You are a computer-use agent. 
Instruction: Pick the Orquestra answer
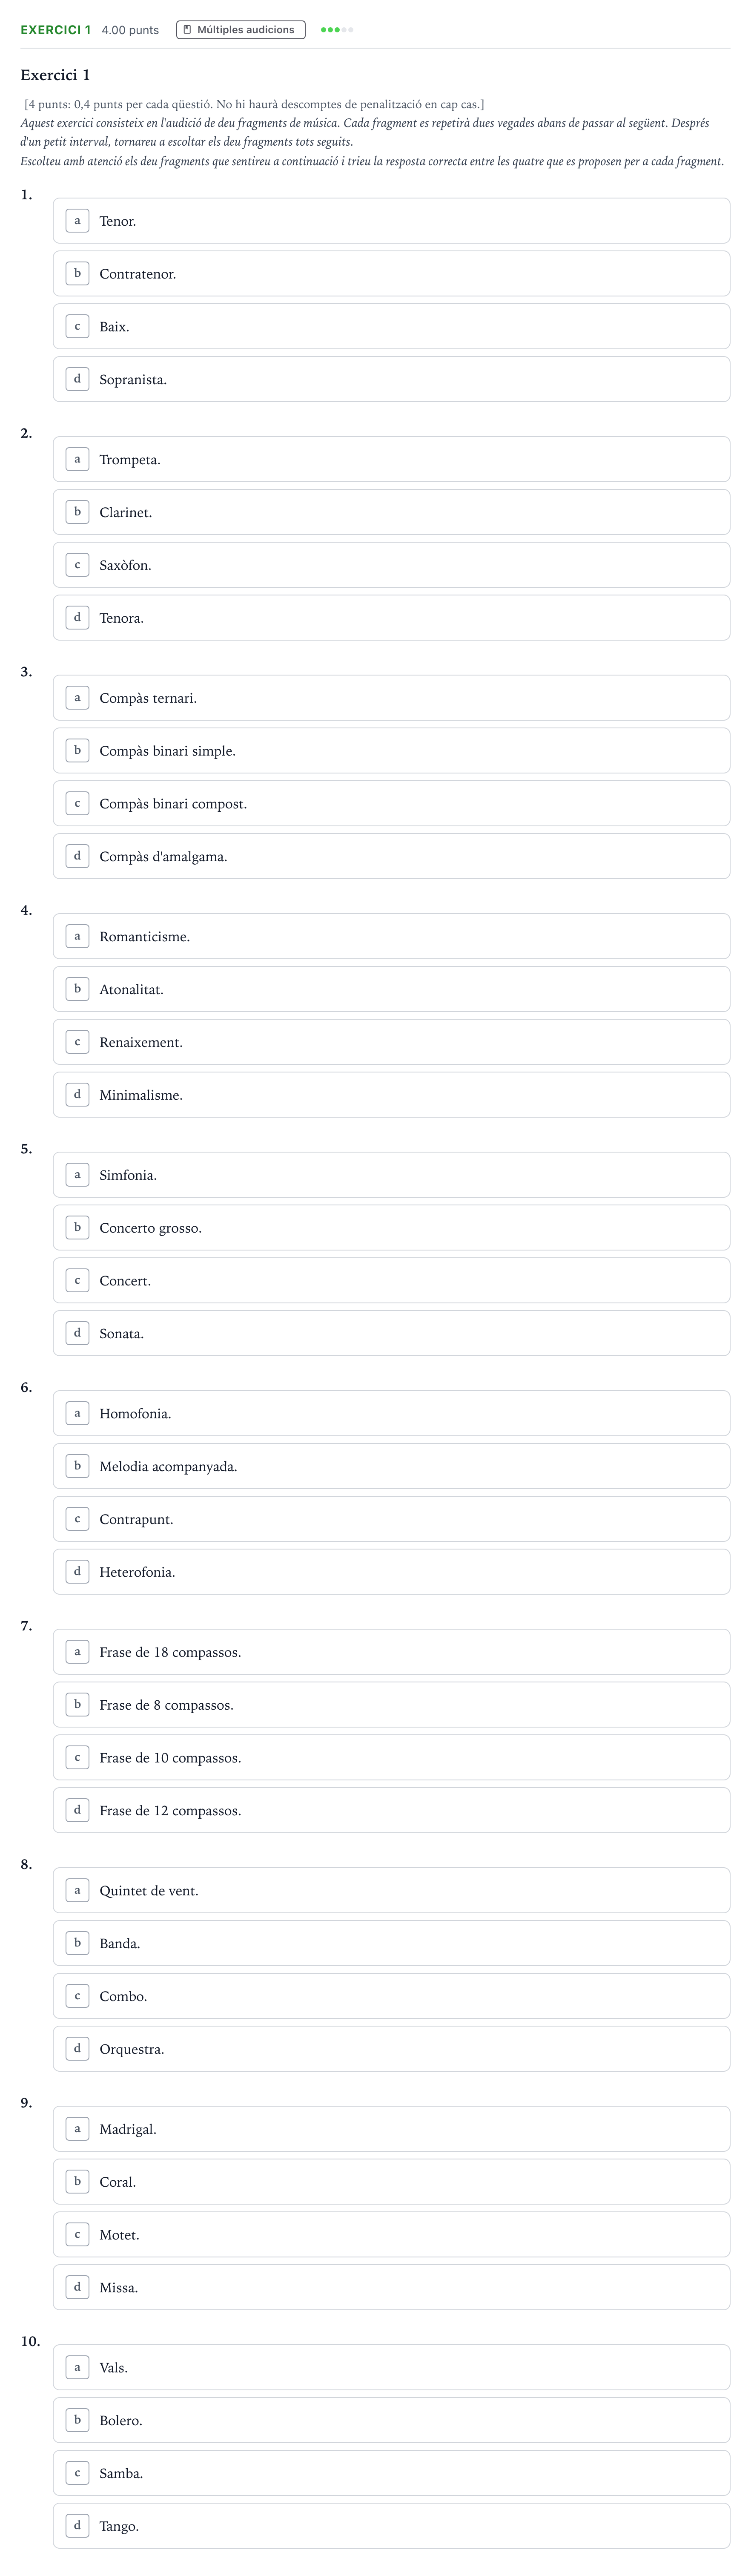(391, 2049)
